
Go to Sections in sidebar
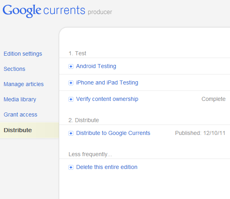(x=14, y=69)
